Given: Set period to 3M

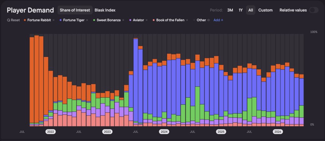Looking at the screenshot, I should [x=230, y=10].
